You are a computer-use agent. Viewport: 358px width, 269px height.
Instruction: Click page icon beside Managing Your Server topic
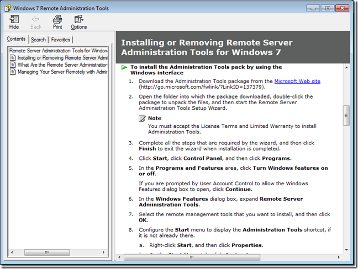coord(13,72)
